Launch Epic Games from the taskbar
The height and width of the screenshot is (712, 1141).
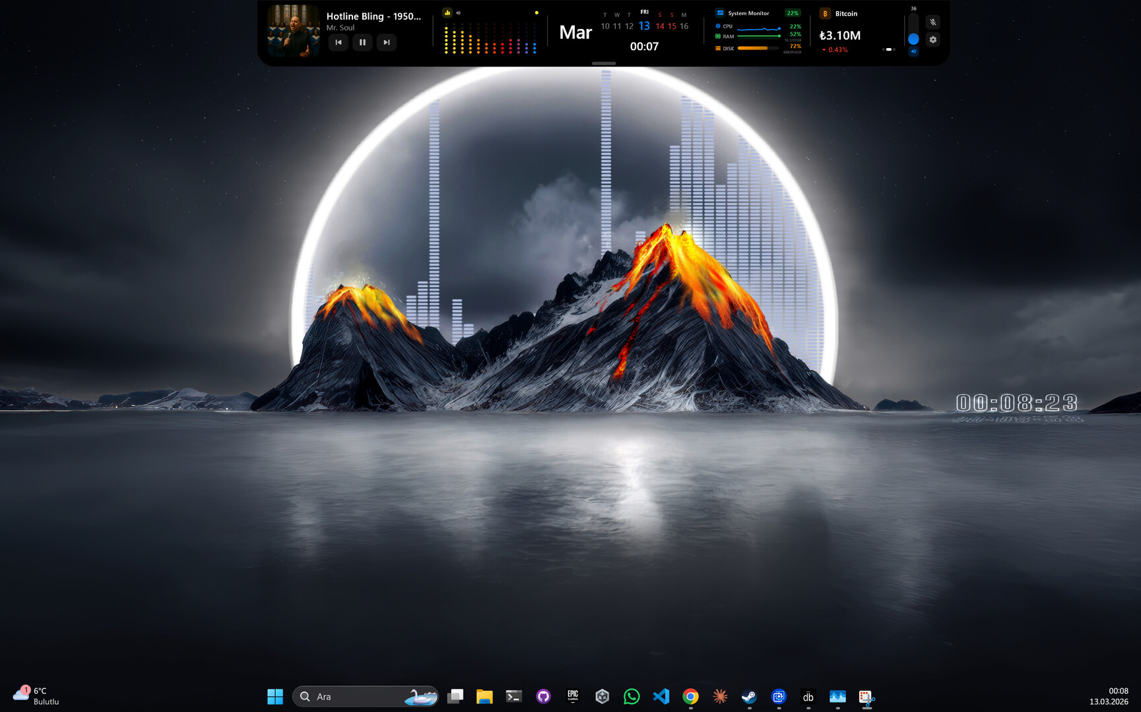click(x=573, y=696)
